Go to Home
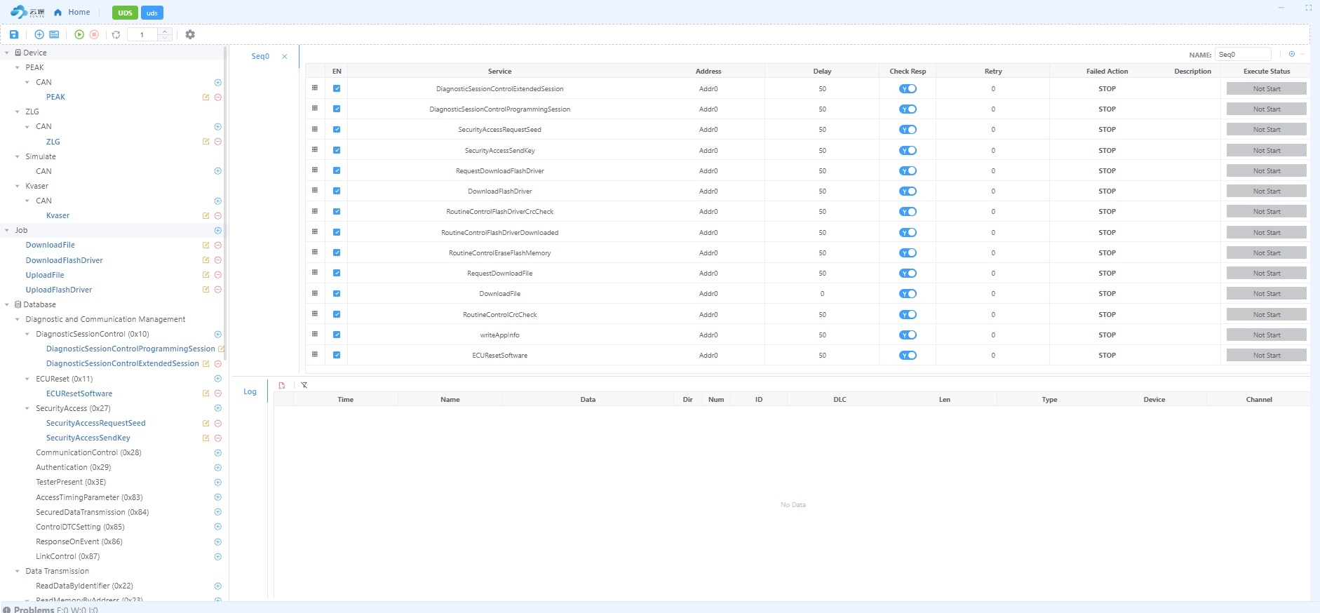1320x613 pixels. click(x=72, y=12)
